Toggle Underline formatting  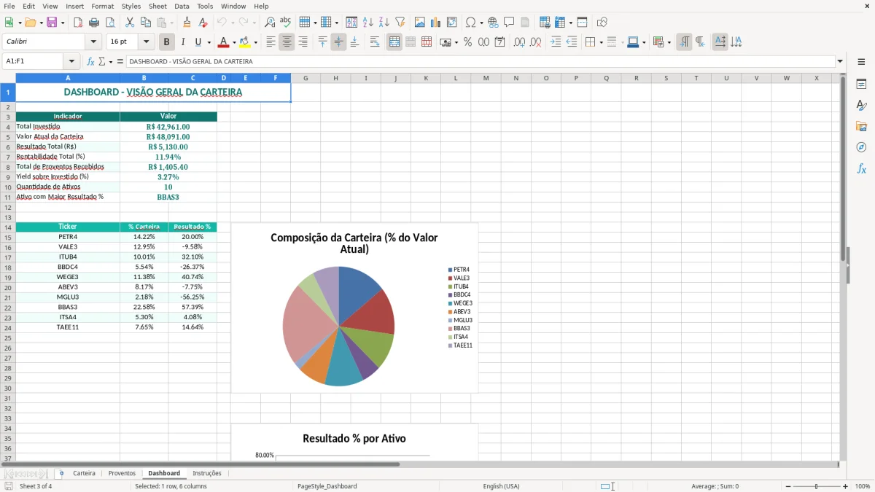(x=198, y=42)
